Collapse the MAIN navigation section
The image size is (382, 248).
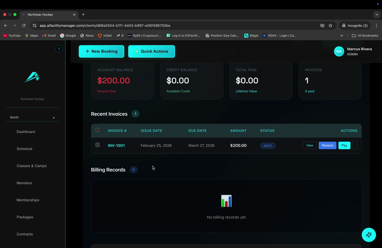pyautogui.click(x=53, y=117)
